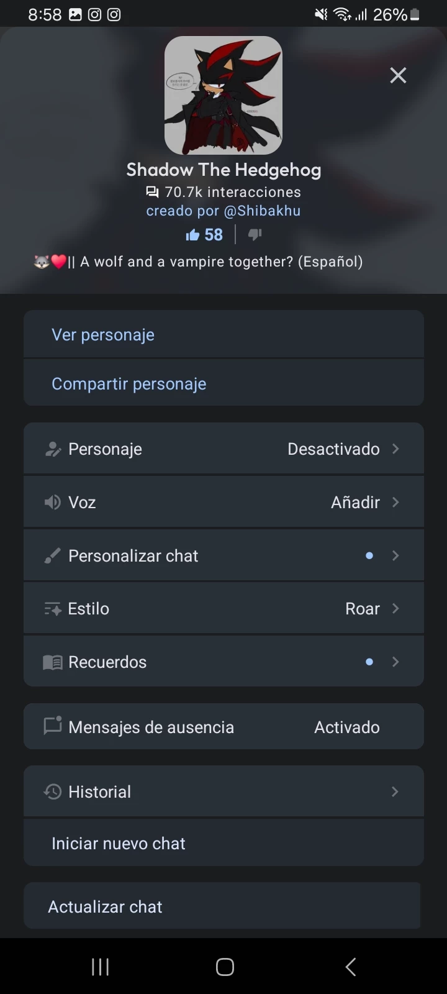This screenshot has height=994, width=447.
Task: Tap the Recuerdos book icon
Action: 53,662
